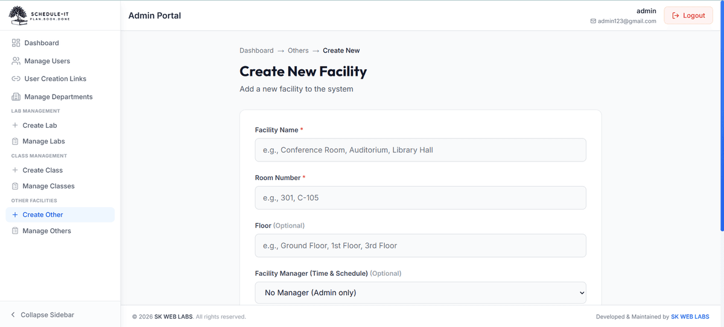
Task: Click the LAB MANAGEMENT section label
Action: coord(36,111)
